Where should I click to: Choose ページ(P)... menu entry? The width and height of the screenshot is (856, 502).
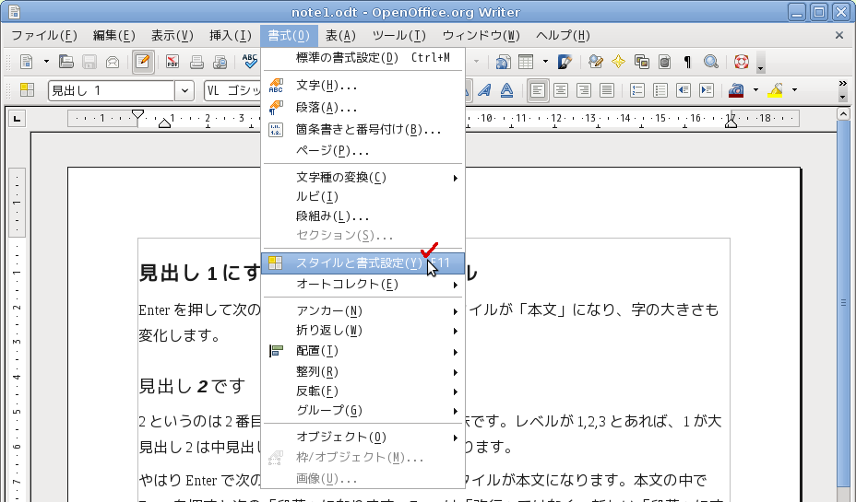[363, 150]
